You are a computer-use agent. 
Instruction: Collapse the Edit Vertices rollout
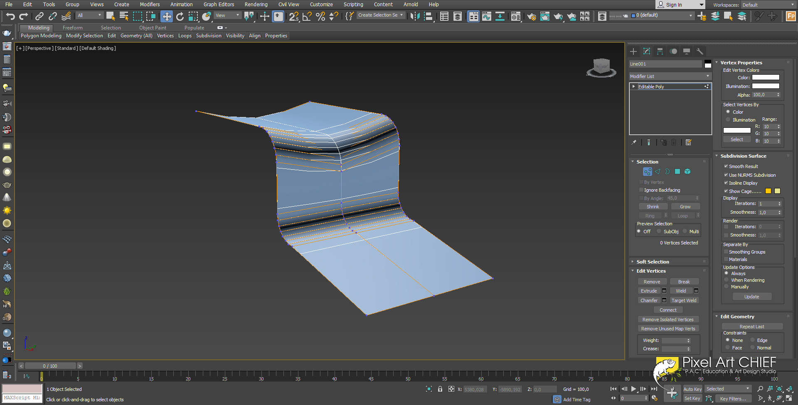click(651, 271)
